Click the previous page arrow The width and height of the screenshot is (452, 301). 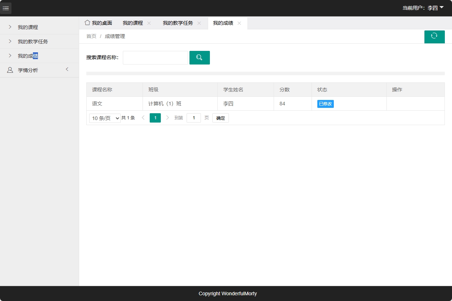coord(143,118)
